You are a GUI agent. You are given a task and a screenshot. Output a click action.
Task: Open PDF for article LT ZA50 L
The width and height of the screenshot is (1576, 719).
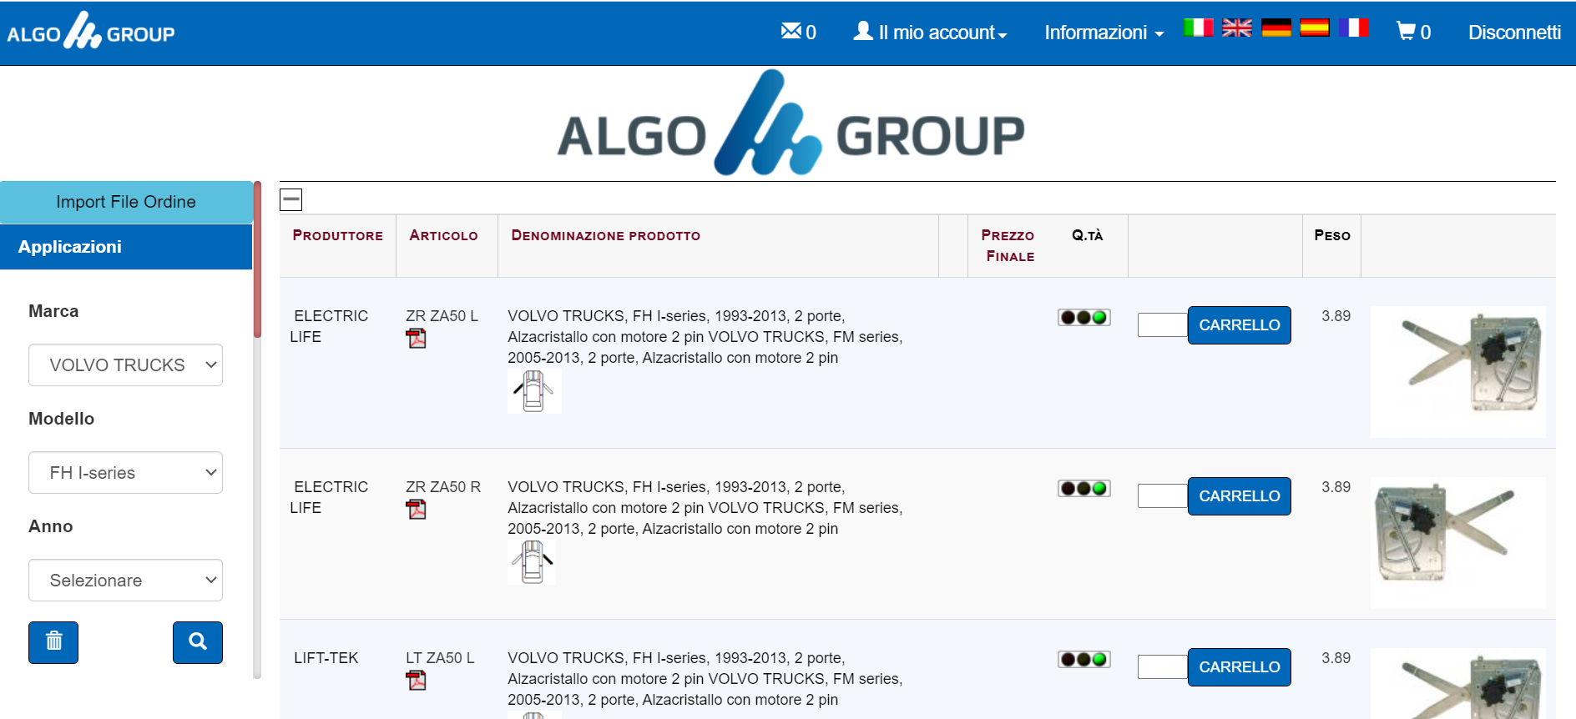(416, 680)
